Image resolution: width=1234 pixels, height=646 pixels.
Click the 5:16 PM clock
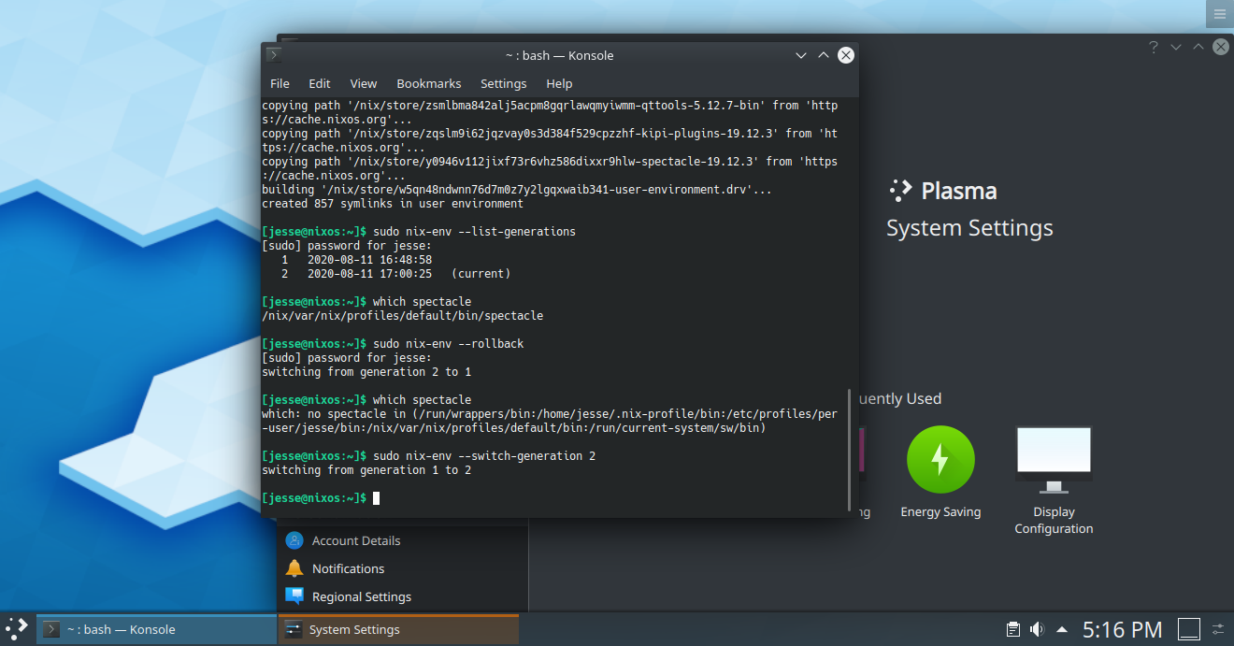(1123, 629)
